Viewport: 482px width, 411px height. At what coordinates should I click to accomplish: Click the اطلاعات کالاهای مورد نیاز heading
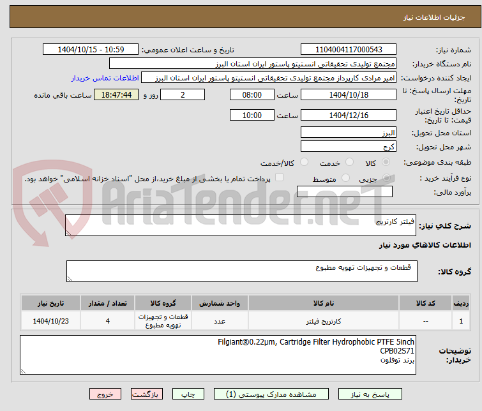[425, 245]
